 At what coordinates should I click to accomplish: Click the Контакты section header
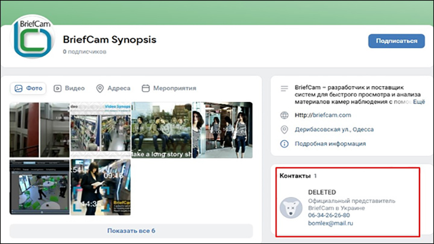pyautogui.click(x=295, y=175)
